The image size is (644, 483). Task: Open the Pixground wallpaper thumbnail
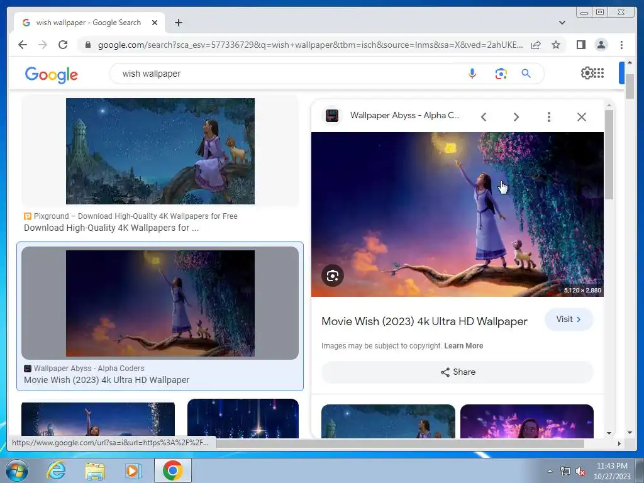pyautogui.click(x=160, y=151)
